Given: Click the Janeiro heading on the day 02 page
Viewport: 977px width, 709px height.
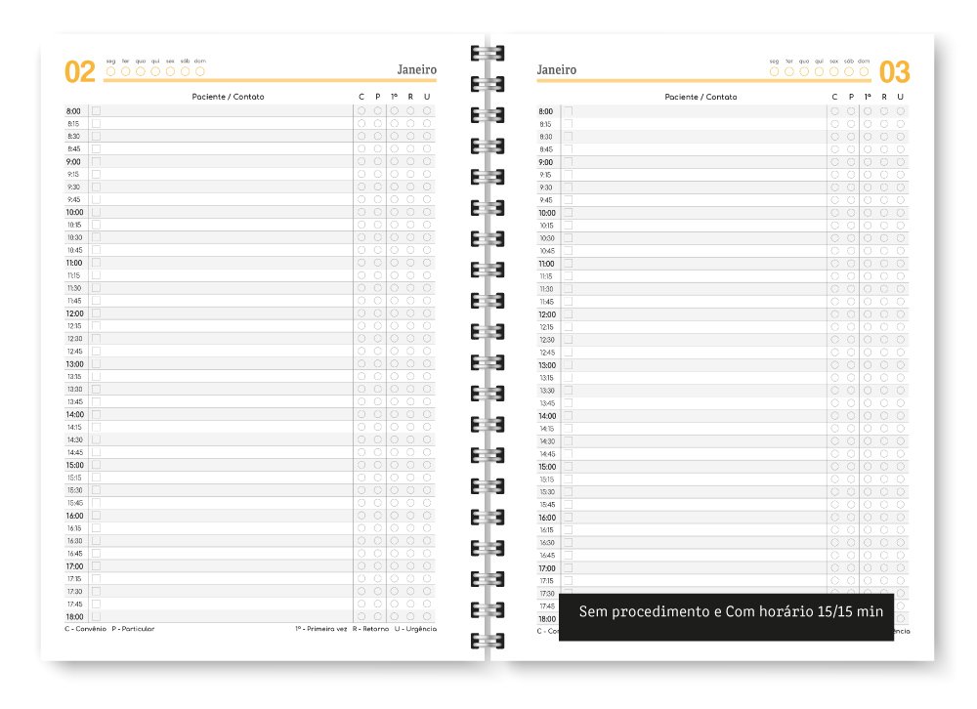Looking at the screenshot, I should click(x=417, y=69).
